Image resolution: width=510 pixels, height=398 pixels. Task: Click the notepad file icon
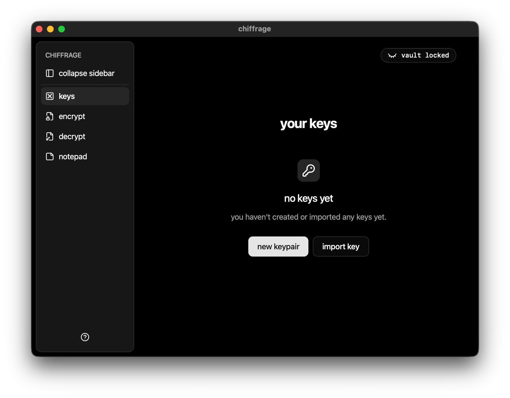coord(50,157)
